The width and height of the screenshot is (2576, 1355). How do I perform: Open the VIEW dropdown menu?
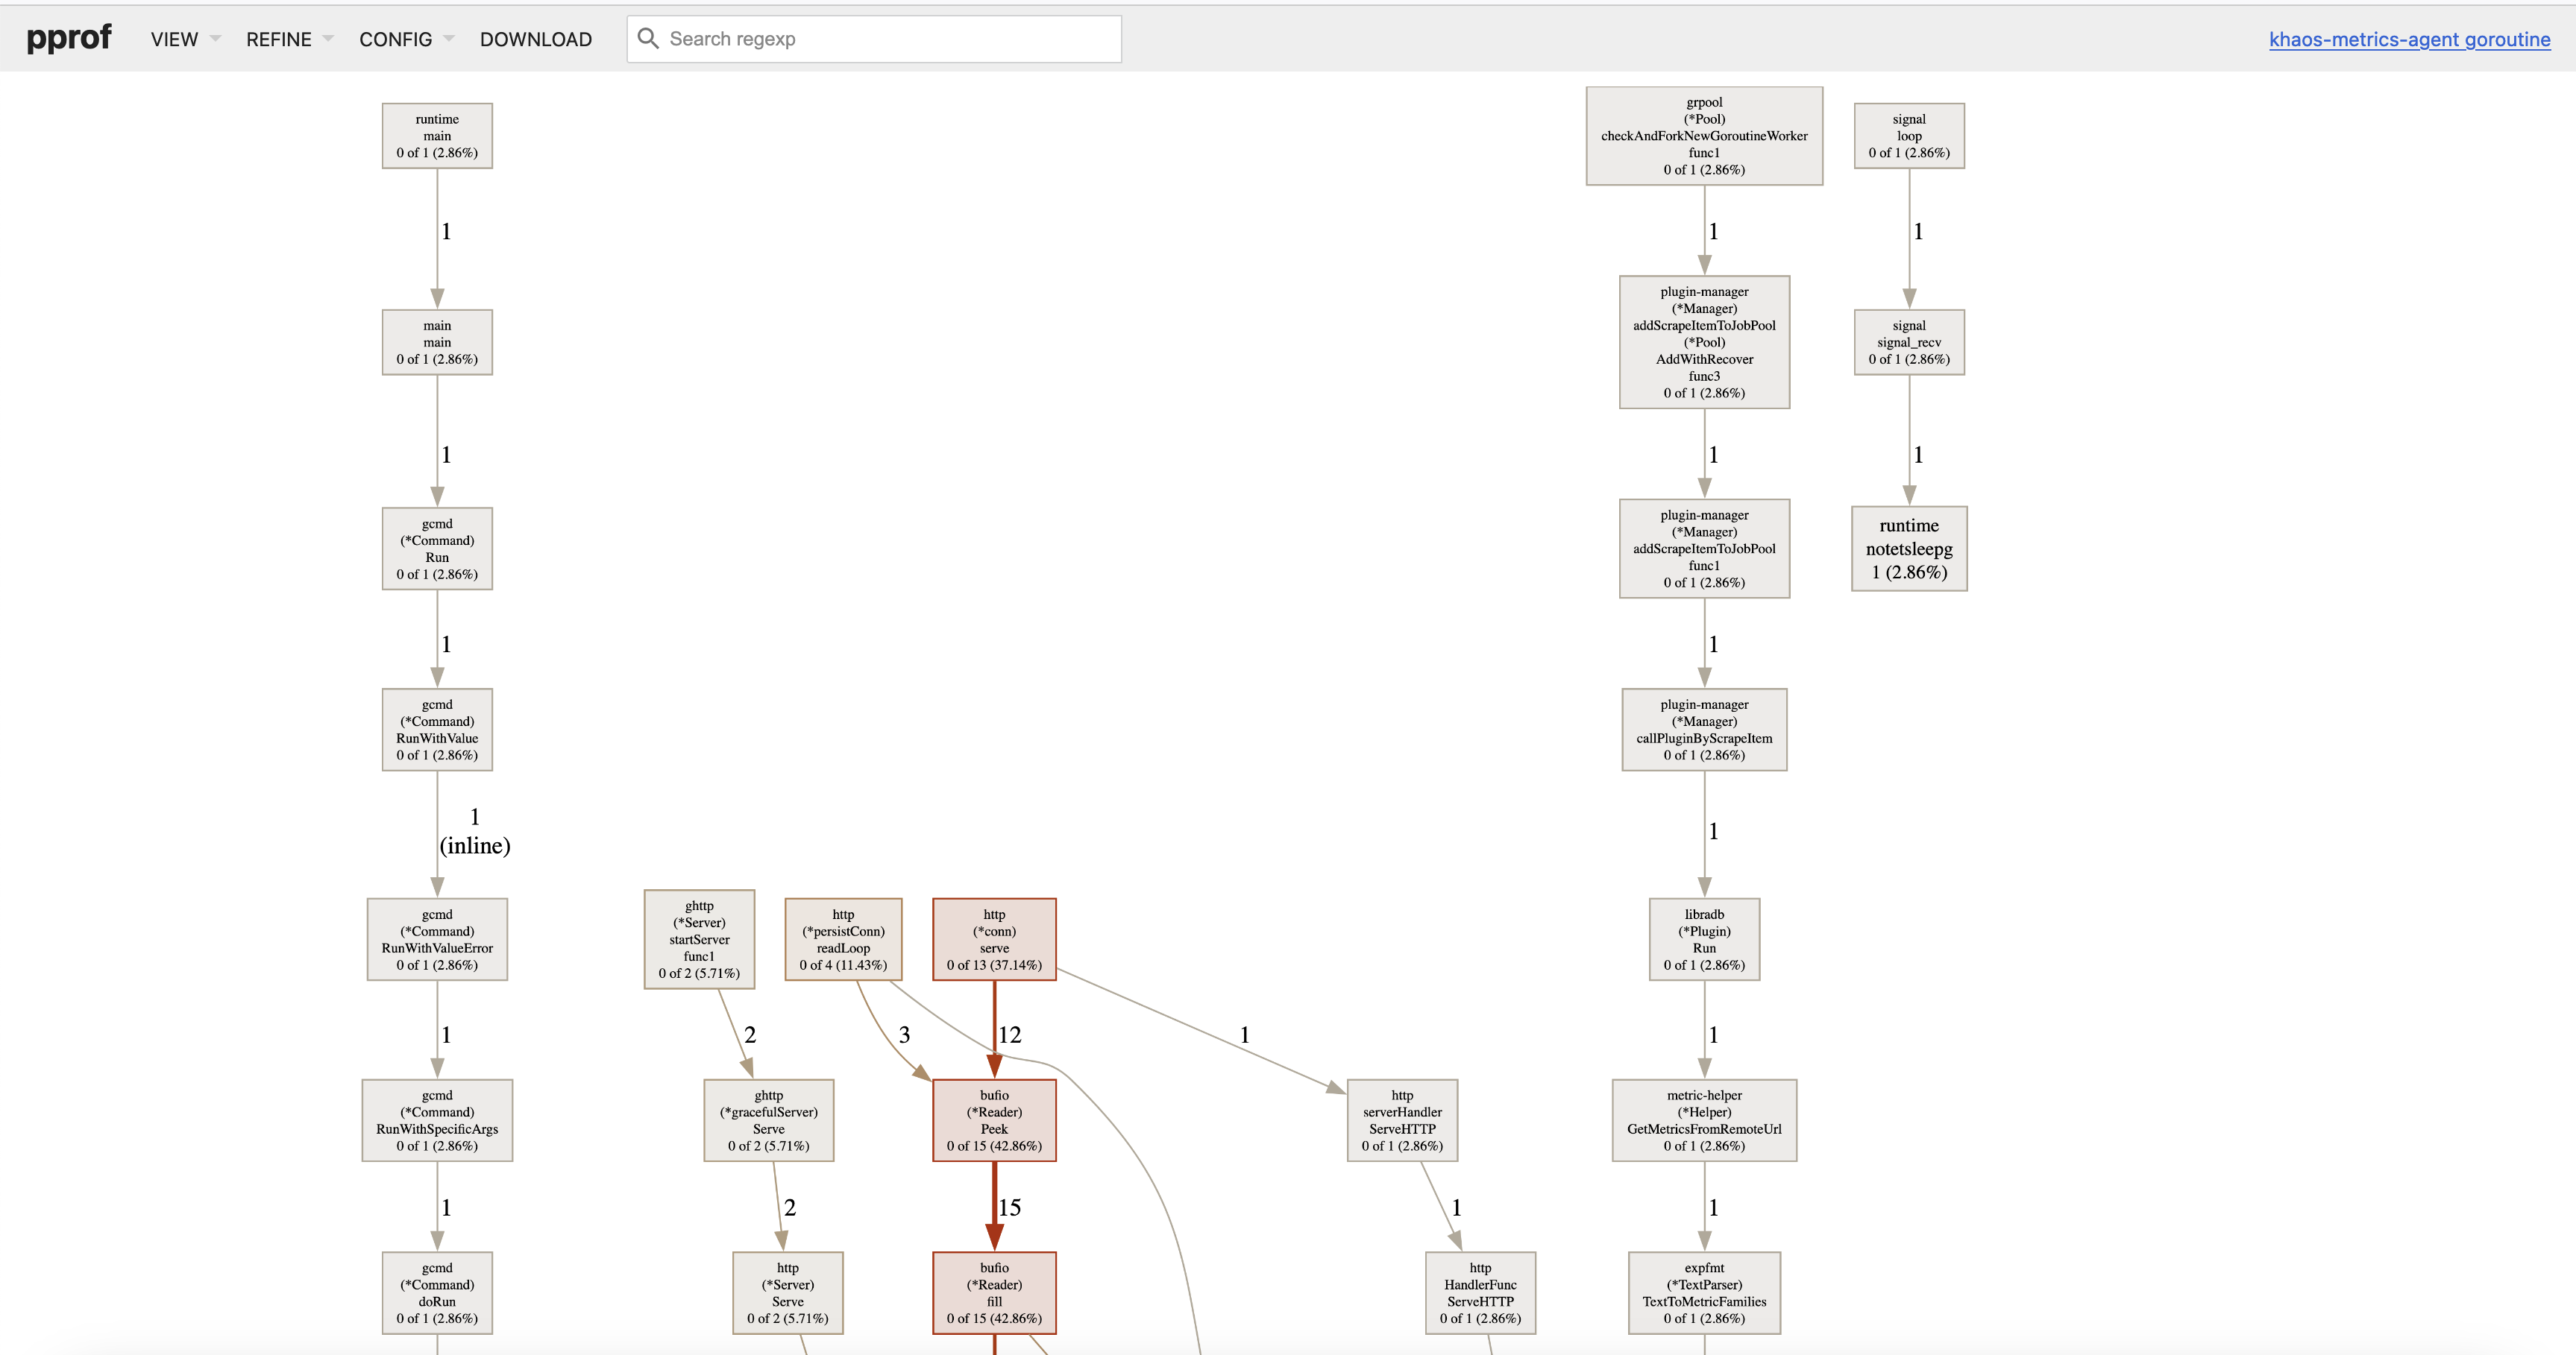184,39
